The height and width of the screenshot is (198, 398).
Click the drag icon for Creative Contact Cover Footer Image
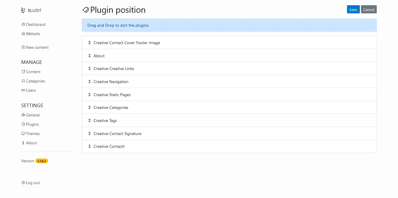89,43
